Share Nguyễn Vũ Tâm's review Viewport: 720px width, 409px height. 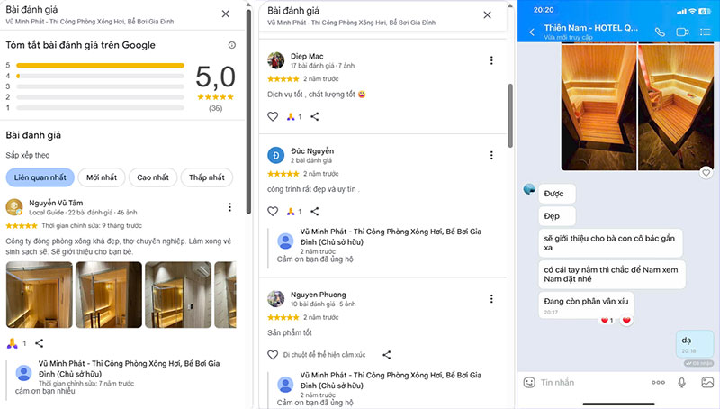(x=40, y=343)
